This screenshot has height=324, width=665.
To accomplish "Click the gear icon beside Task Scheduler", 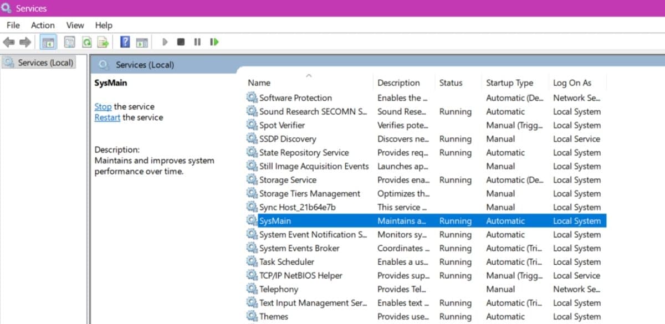I will [x=252, y=261].
